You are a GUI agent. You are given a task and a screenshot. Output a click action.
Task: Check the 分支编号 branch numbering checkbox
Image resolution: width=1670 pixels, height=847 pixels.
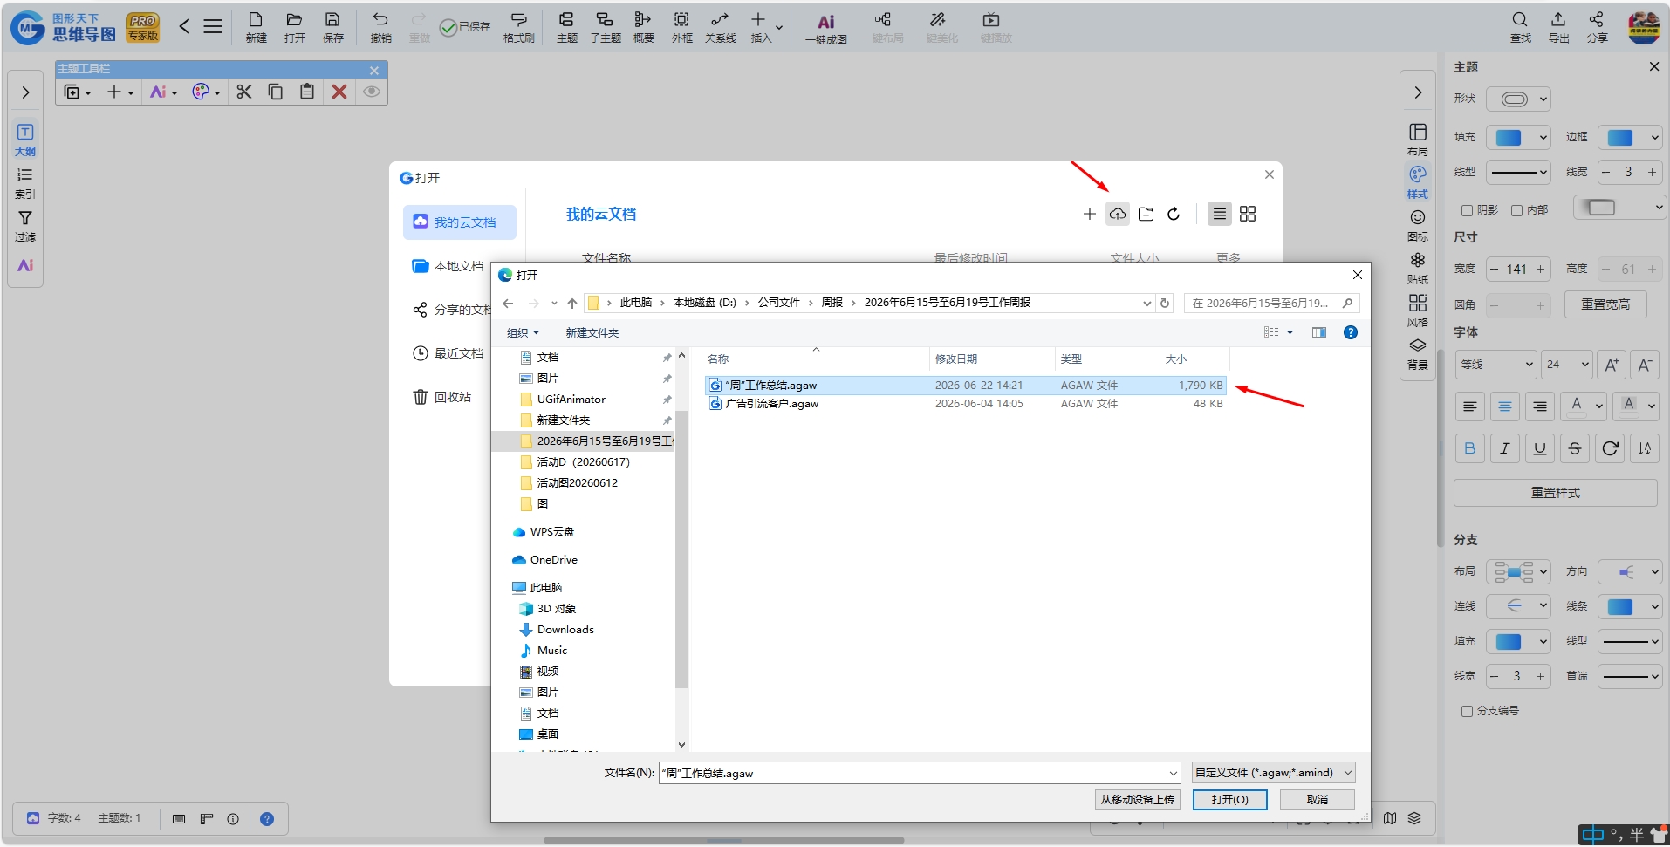1467,711
